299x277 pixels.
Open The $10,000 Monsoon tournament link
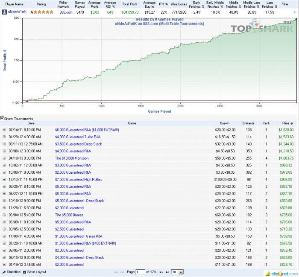[71, 158]
